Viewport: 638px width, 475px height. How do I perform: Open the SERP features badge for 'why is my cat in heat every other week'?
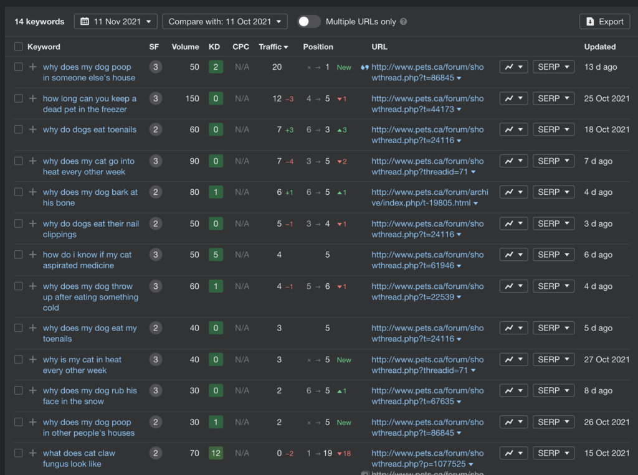coord(155,359)
